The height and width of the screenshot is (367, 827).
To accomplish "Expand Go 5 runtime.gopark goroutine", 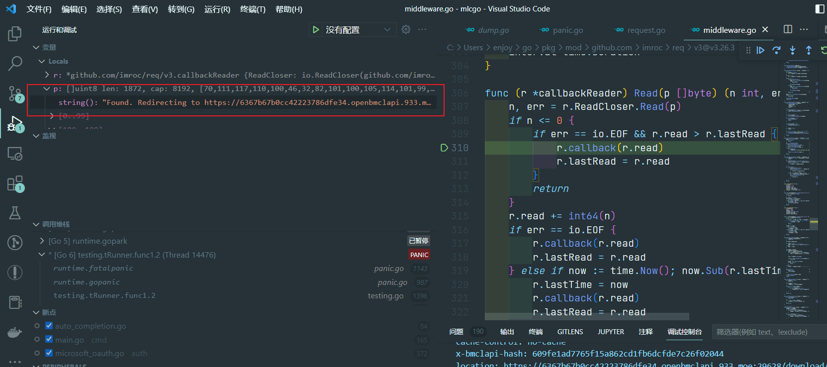I will pos(42,241).
